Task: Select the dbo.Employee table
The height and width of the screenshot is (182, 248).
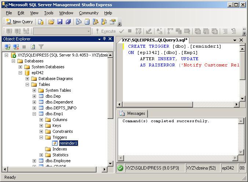Action: click(58, 161)
